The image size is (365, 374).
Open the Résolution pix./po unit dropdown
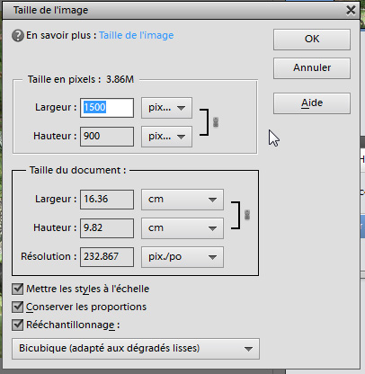click(x=182, y=257)
